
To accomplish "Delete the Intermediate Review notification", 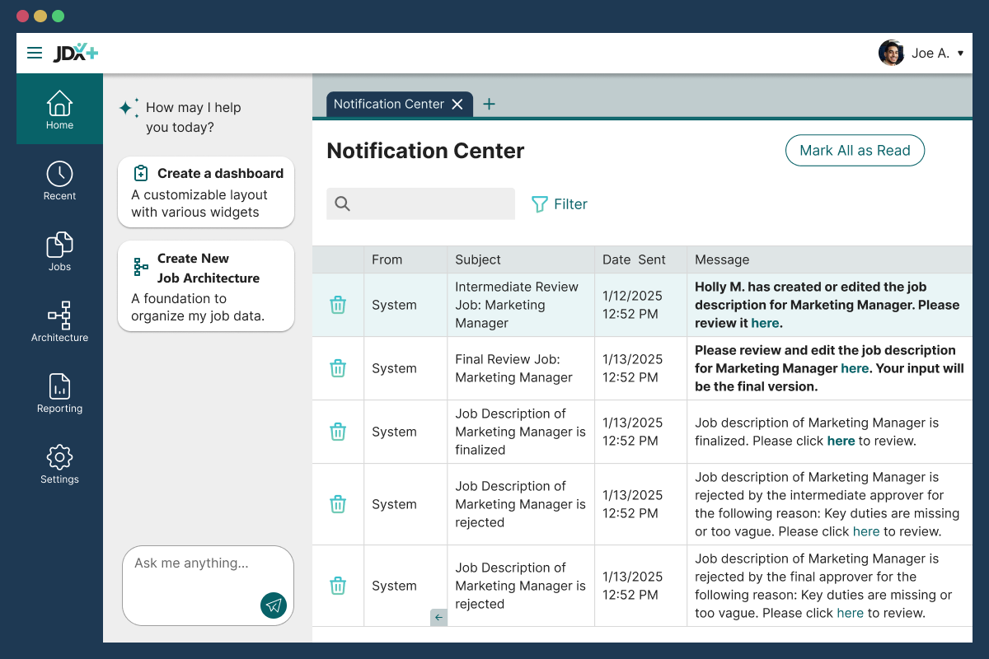I will tap(338, 304).
